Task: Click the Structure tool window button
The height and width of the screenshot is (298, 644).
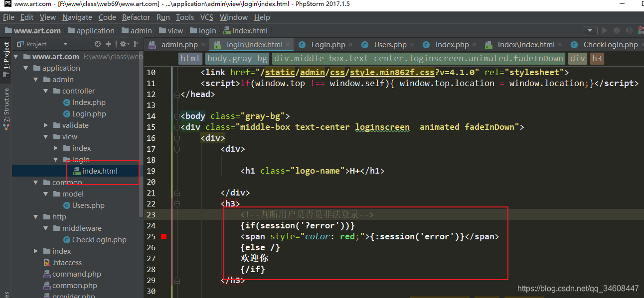Action: coord(6,109)
